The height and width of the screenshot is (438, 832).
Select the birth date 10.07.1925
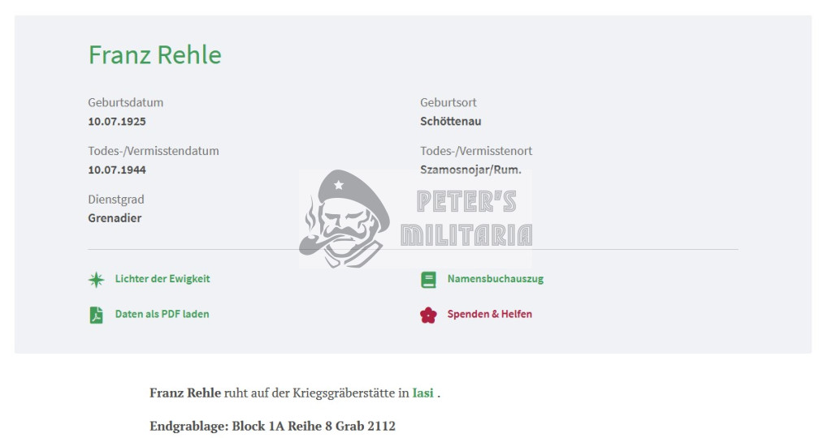[x=117, y=122]
